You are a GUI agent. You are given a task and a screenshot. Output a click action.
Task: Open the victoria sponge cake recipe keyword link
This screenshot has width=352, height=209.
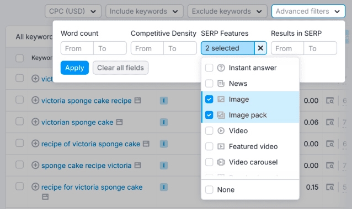87,101
